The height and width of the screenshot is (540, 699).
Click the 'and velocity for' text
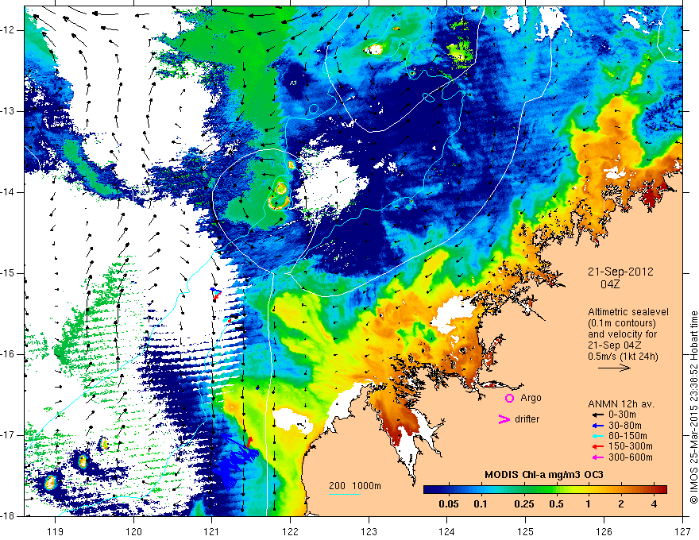[622, 334]
